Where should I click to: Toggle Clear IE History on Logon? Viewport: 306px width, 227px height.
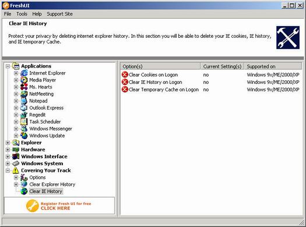(152, 82)
